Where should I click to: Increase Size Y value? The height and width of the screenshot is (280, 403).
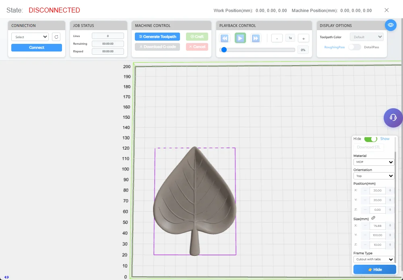coord(390,235)
